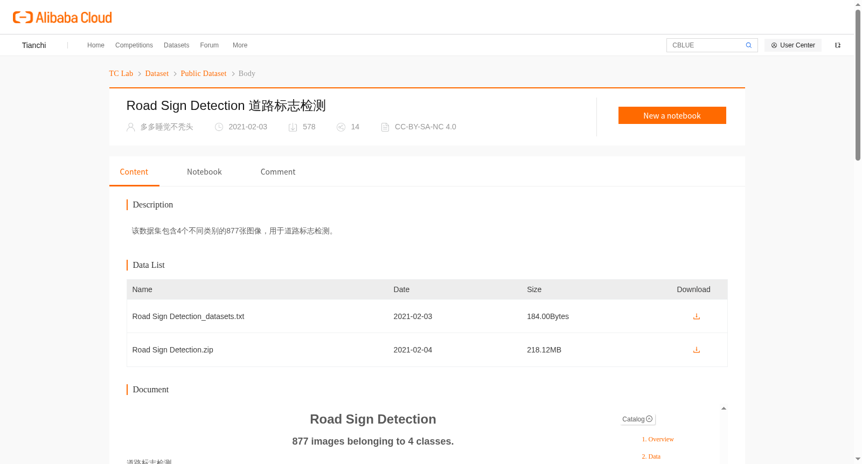
Task: Go to Dataset breadcrumb link
Action: [157, 73]
